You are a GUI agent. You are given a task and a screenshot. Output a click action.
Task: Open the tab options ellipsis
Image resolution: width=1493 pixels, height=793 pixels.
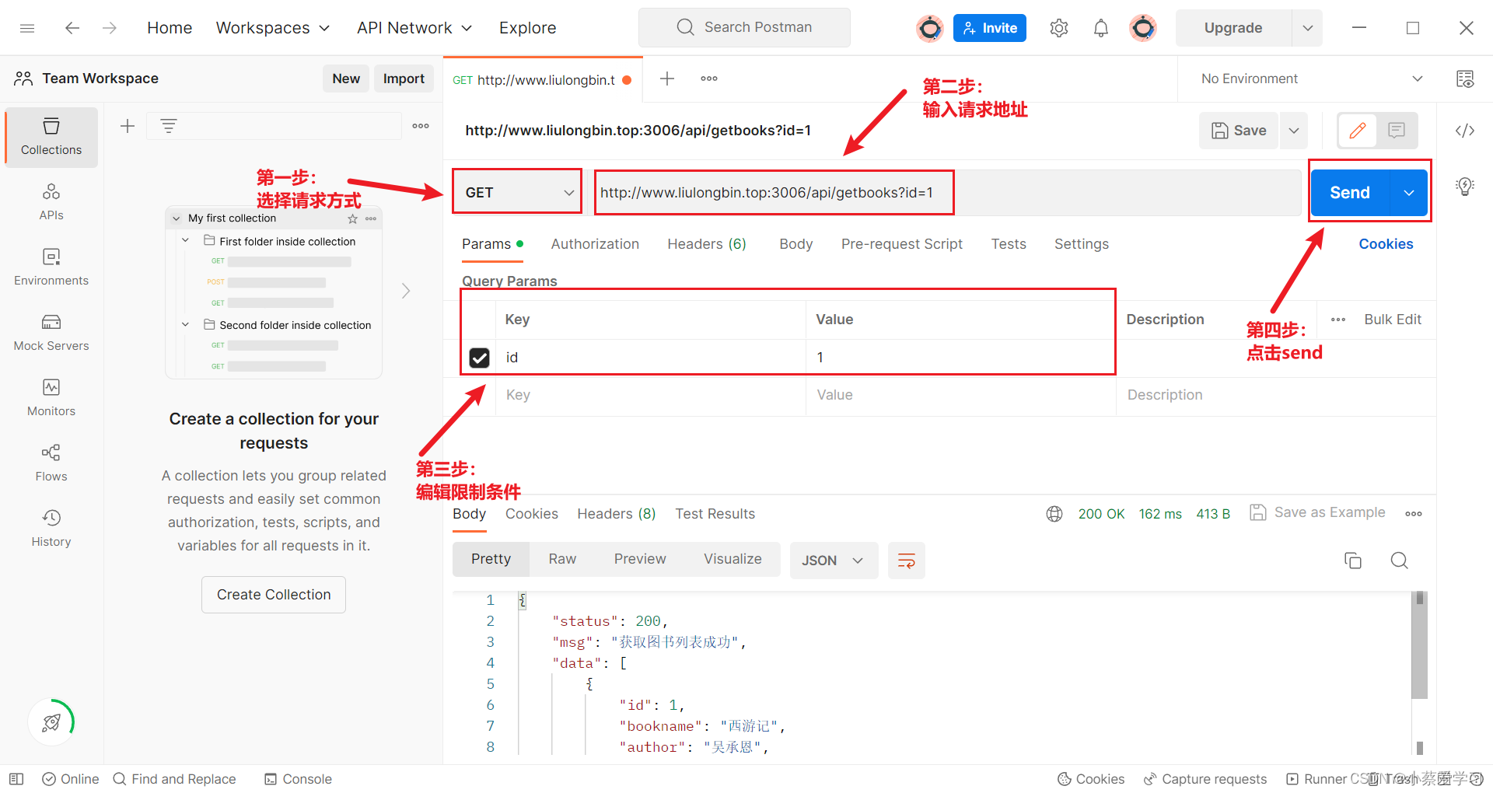(709, 79)
